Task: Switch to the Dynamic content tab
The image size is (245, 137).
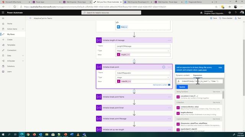Action: coord(183,75)
